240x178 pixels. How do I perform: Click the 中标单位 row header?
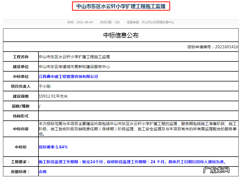click(x=20, y=76)
